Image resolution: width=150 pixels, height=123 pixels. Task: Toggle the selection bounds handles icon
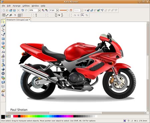[4, 15]
